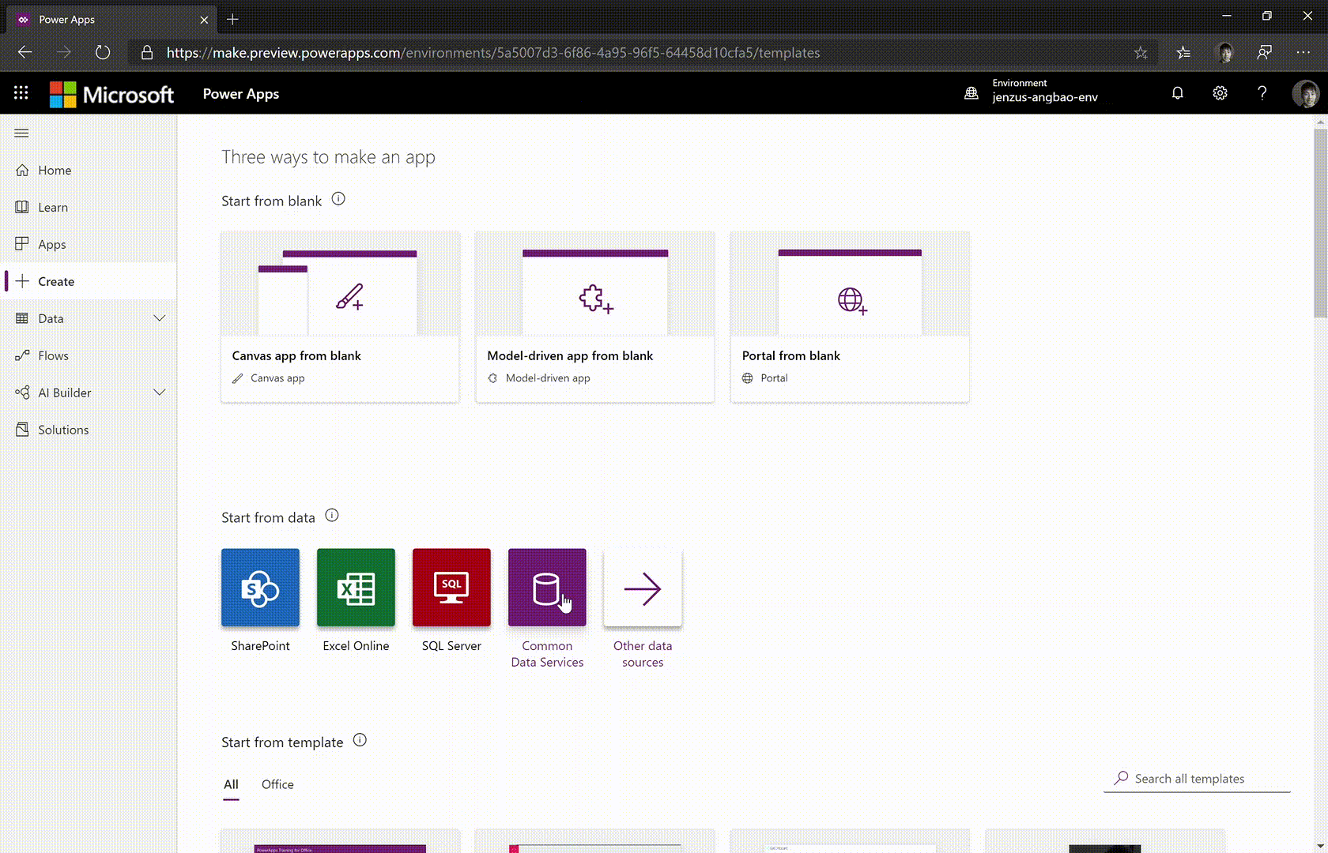
Task: Reload the page with the refresh button
Action: coord(103,52)
